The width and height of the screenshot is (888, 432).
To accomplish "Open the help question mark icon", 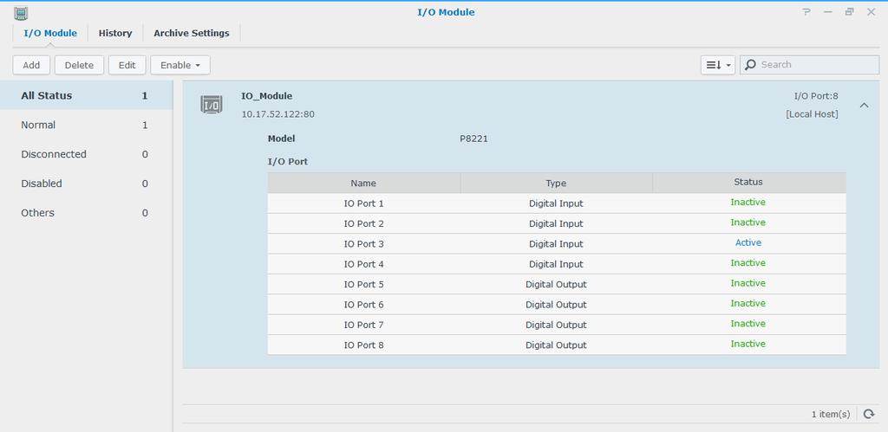I will coord(806,12).
